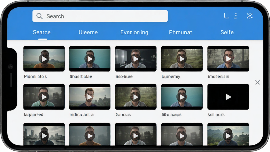The image size is (270, 152).
Task: Switch to the Uleeme tab
Action: click(x=88, y=32)
